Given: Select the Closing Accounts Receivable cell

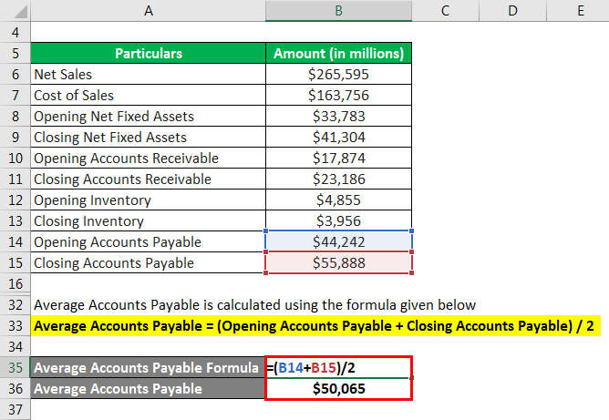Looking at the screenshot, I should coord(148,179).
